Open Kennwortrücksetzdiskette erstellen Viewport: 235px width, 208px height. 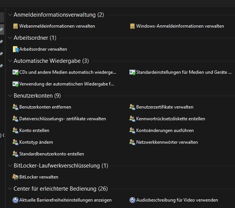171,119
